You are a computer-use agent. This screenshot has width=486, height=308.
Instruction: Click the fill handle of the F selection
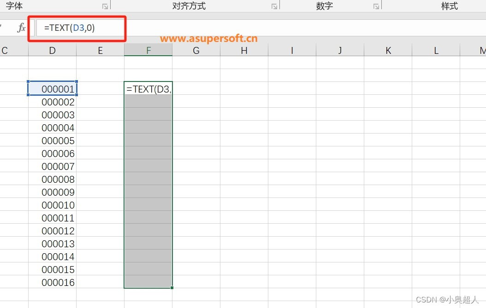(172, 288)
